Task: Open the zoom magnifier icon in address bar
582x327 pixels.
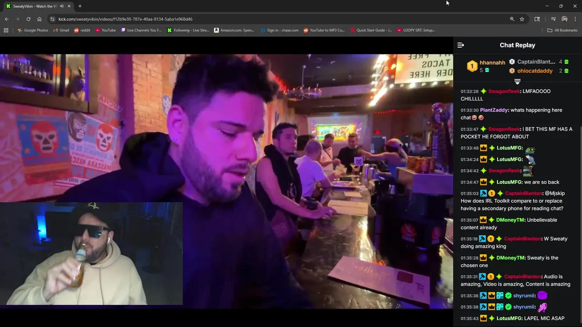Action: pyautogui.click(x=512, y=19)
